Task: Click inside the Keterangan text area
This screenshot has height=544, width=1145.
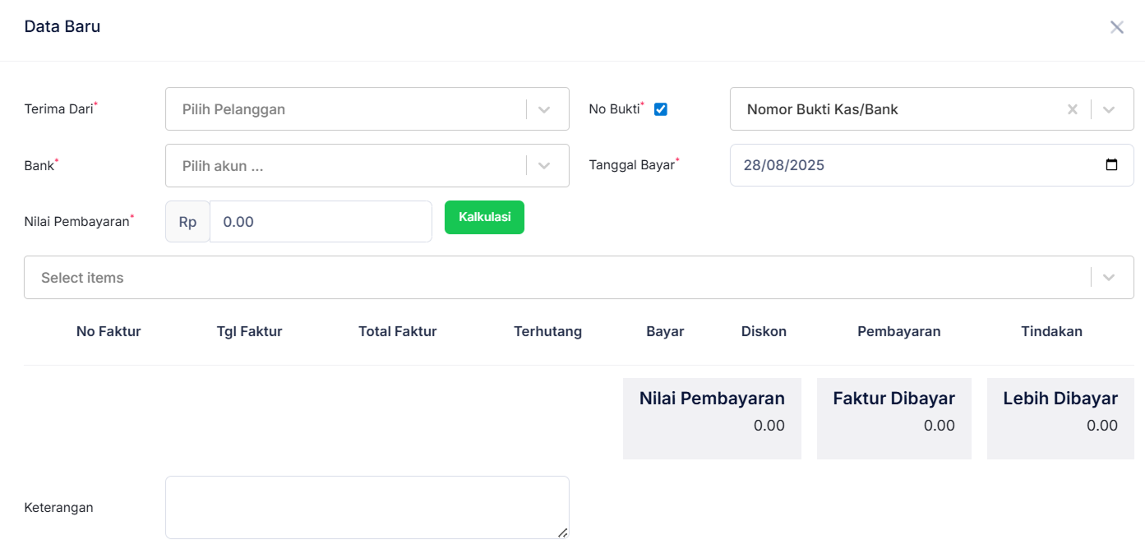Action: (x=367, y=506)
